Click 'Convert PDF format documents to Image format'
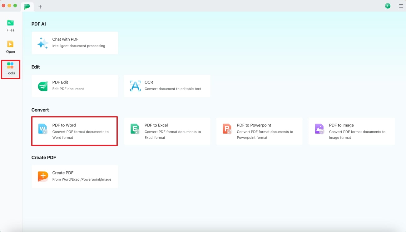The height and width of the screenshot is (232, 406). coord(357,135)
